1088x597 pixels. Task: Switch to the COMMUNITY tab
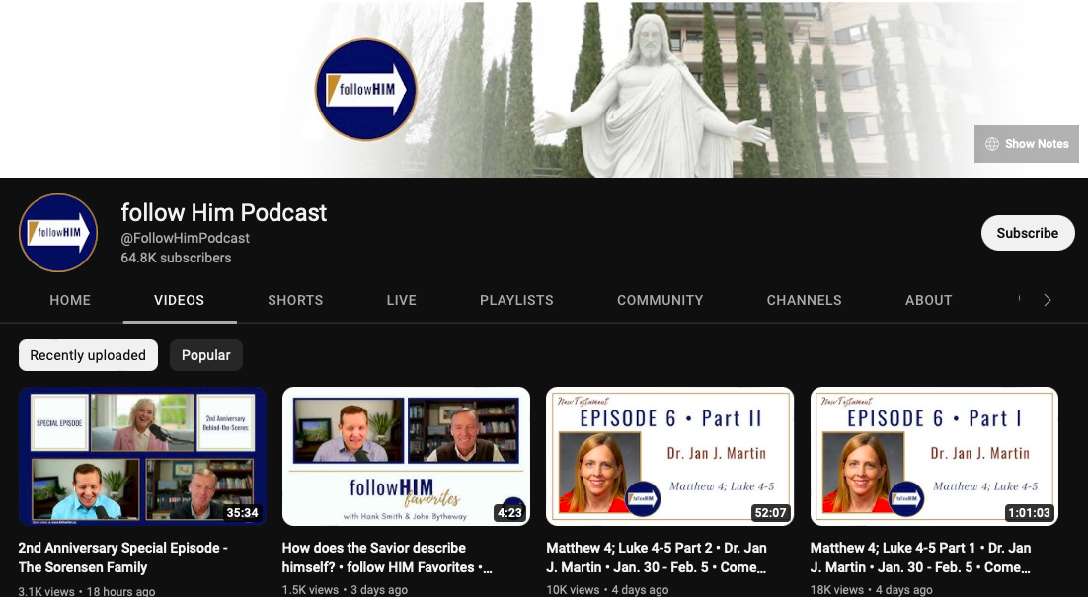pos(660,300)
